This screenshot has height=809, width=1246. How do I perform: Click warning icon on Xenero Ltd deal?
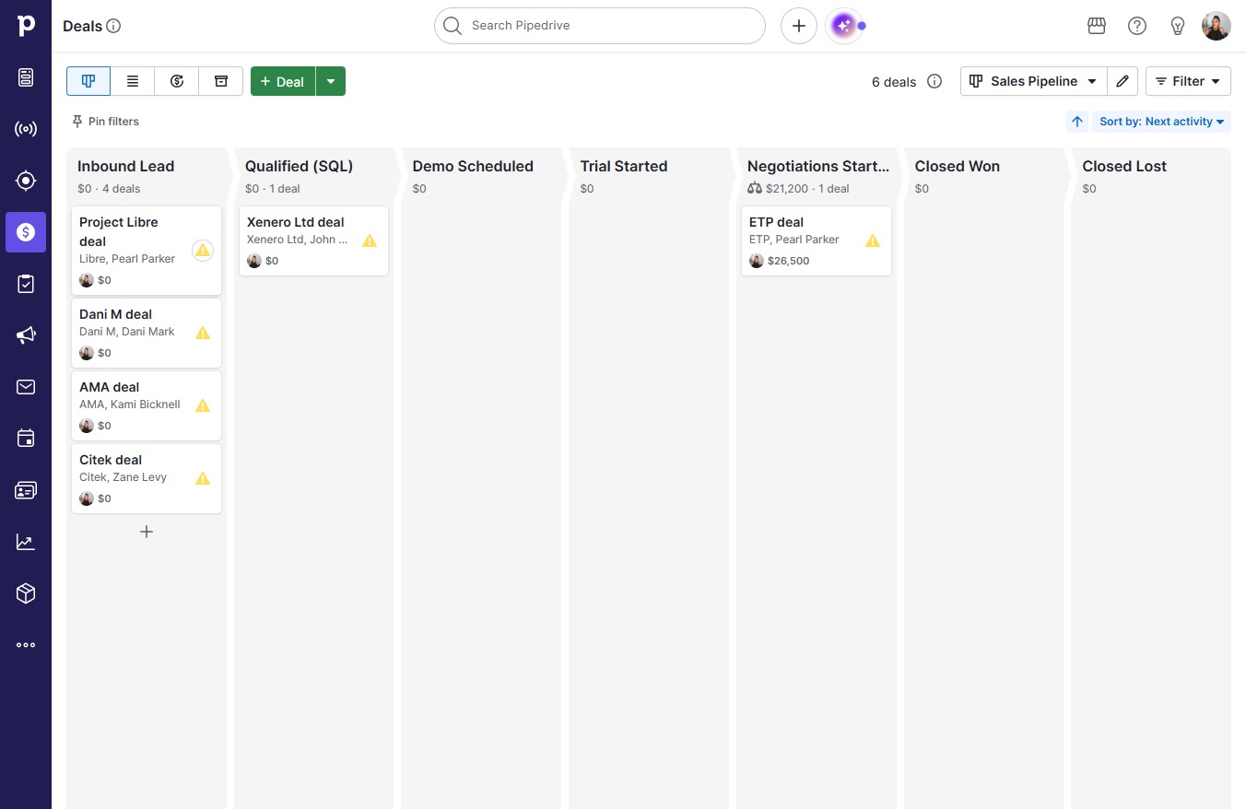(x=370, y=240)
